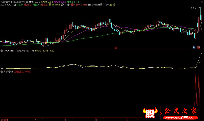Click the red $ dividend marker
The height and width of the screenshot is (121, 204).
coord(116,48)
